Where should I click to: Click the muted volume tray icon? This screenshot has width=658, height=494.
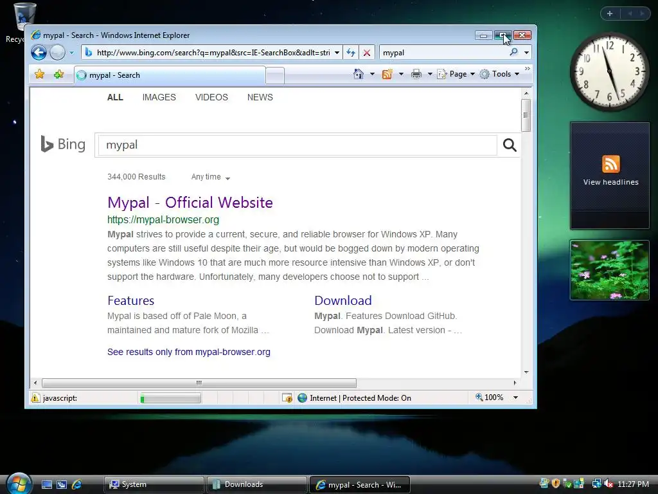[609, 484]
